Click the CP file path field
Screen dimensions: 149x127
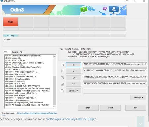(x=115, y=78)
